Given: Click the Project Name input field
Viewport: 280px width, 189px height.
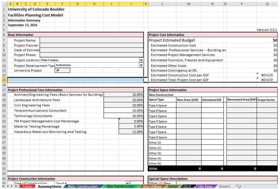Looking at the screenshot, I should (x=91, y=41).
